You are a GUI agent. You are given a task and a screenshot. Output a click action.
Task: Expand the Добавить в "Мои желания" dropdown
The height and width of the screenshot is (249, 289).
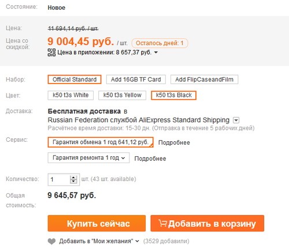[x=137, y=241]
